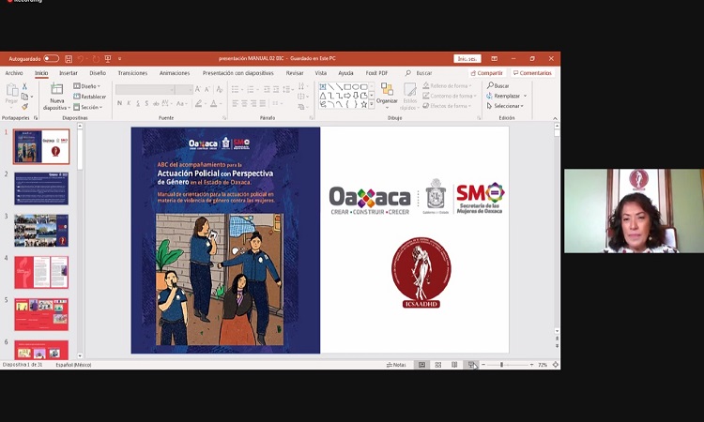Click the Cut scissors icon
Screen dimensions: 704x422
[23, 86]
